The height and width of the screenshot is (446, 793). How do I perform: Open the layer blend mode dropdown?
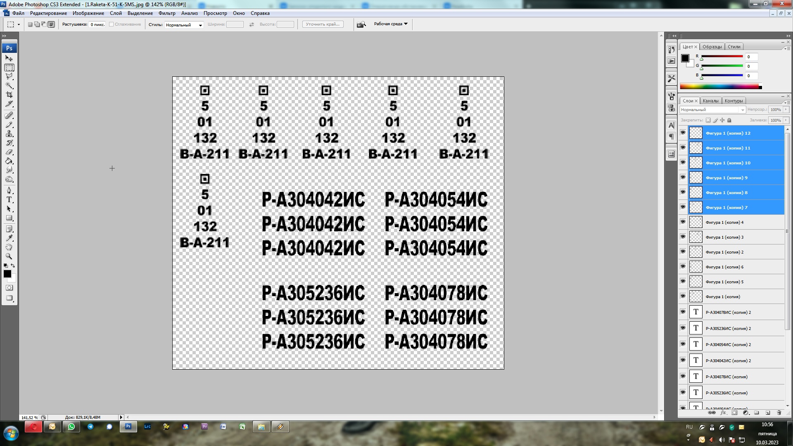(x=712, y=110)
